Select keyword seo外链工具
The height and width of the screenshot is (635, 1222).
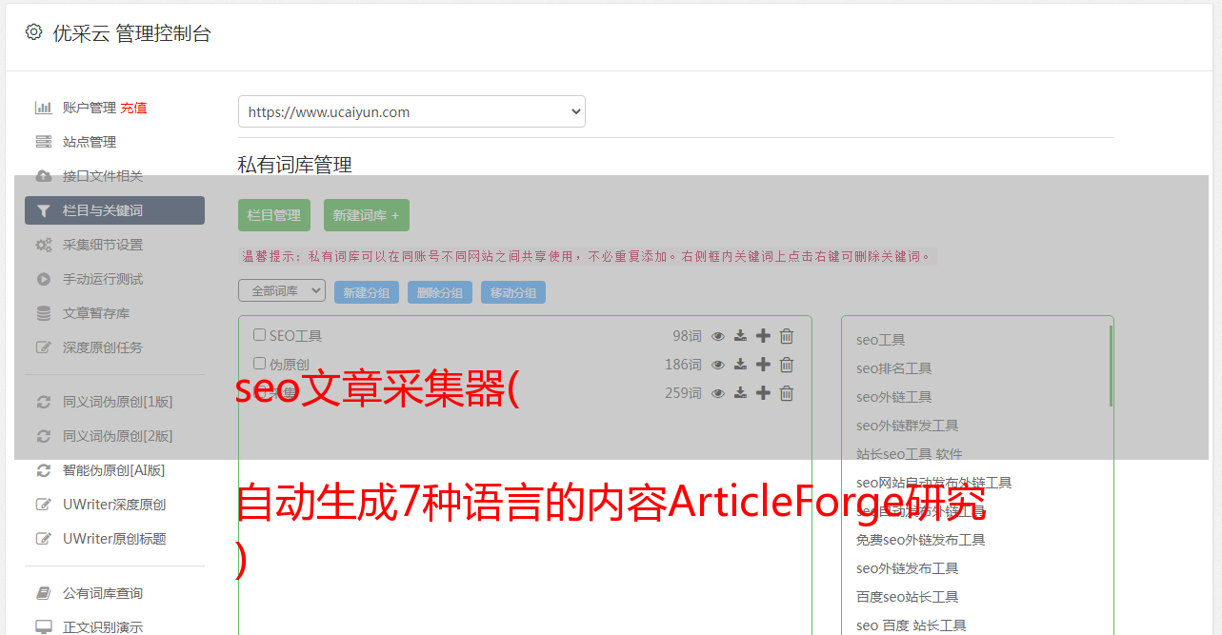click(893, 397)
